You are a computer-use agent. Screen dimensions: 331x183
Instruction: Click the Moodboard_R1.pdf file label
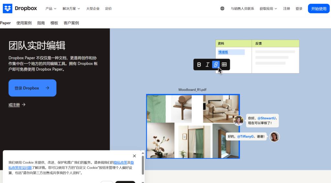[192, 90]
